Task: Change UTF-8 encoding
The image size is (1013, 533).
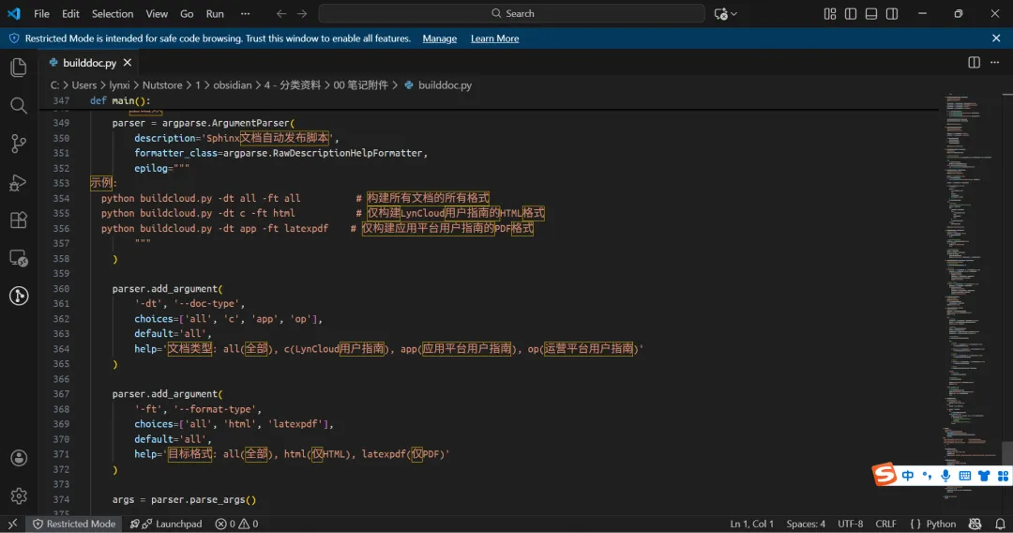Action: 850,524
